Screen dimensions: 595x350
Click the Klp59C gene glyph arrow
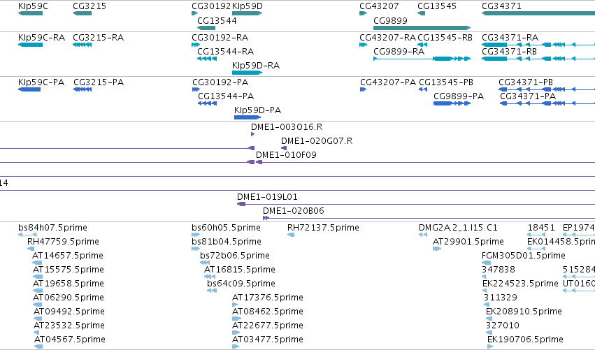click(x=30, y=13)
